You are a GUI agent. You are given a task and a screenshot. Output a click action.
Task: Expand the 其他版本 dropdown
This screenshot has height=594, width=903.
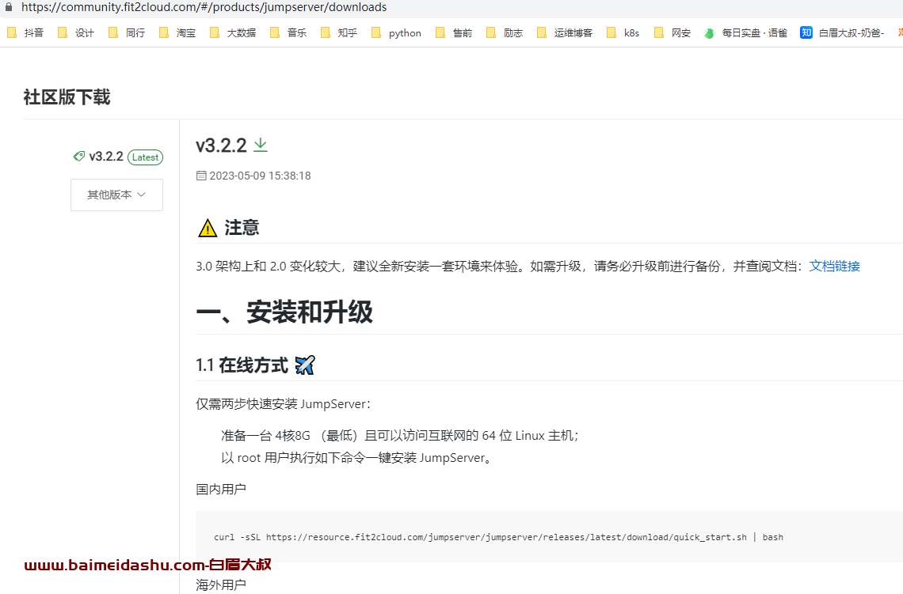[117, 195]
